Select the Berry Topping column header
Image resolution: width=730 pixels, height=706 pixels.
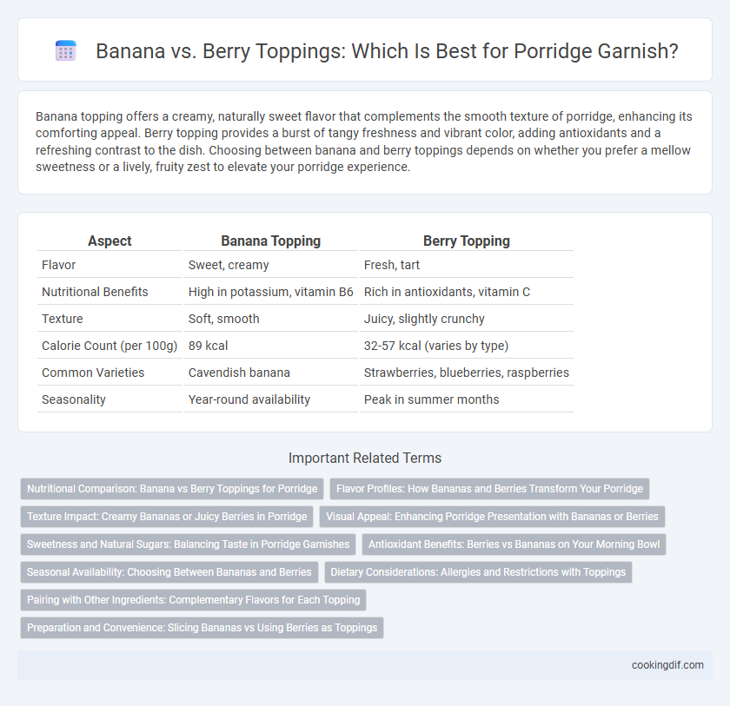pos(467,241)
